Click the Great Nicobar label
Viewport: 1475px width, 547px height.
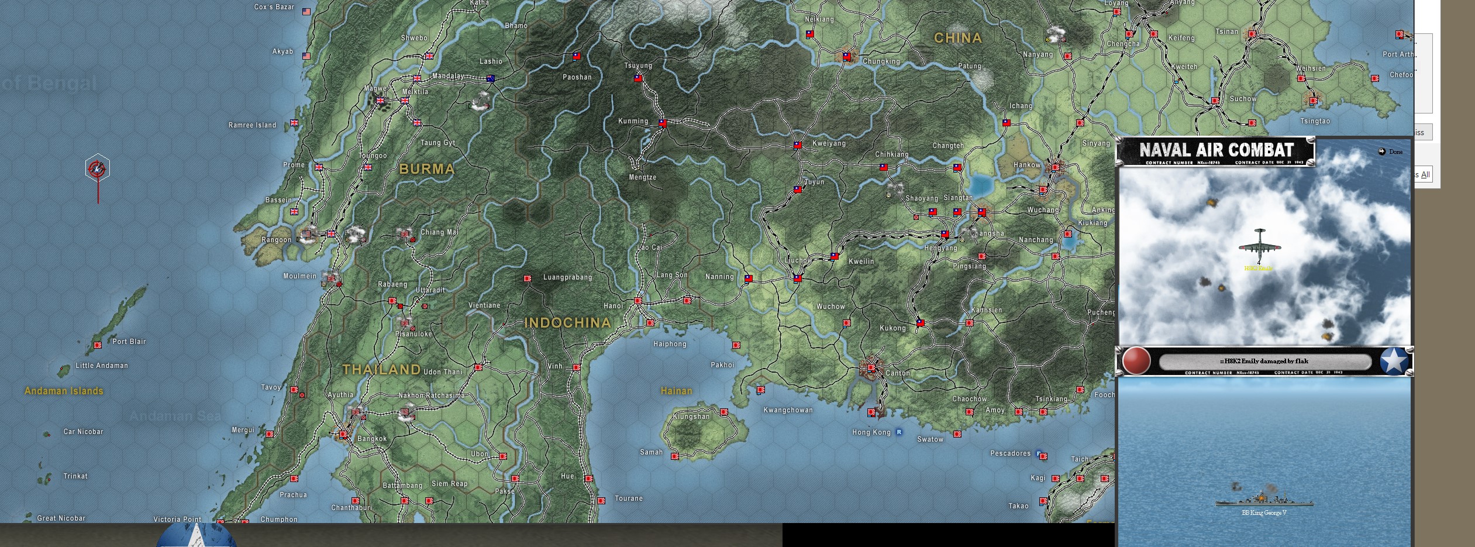61,518
